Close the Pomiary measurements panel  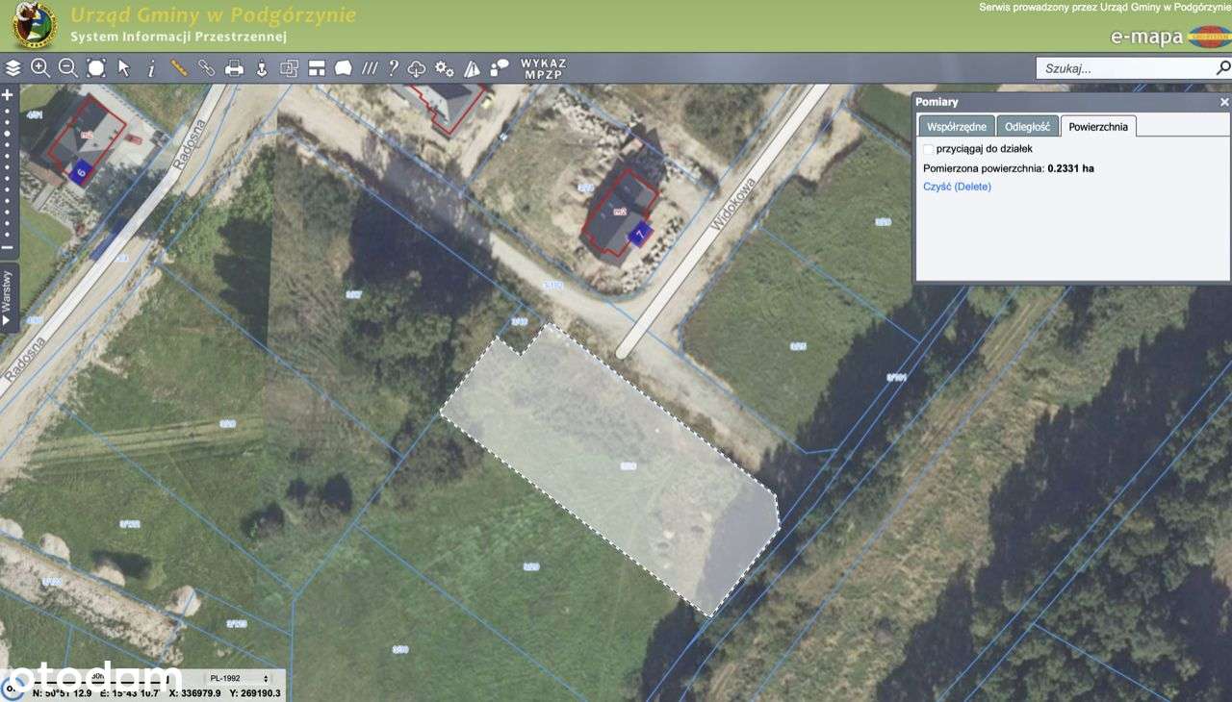(x=1224, y=102)
